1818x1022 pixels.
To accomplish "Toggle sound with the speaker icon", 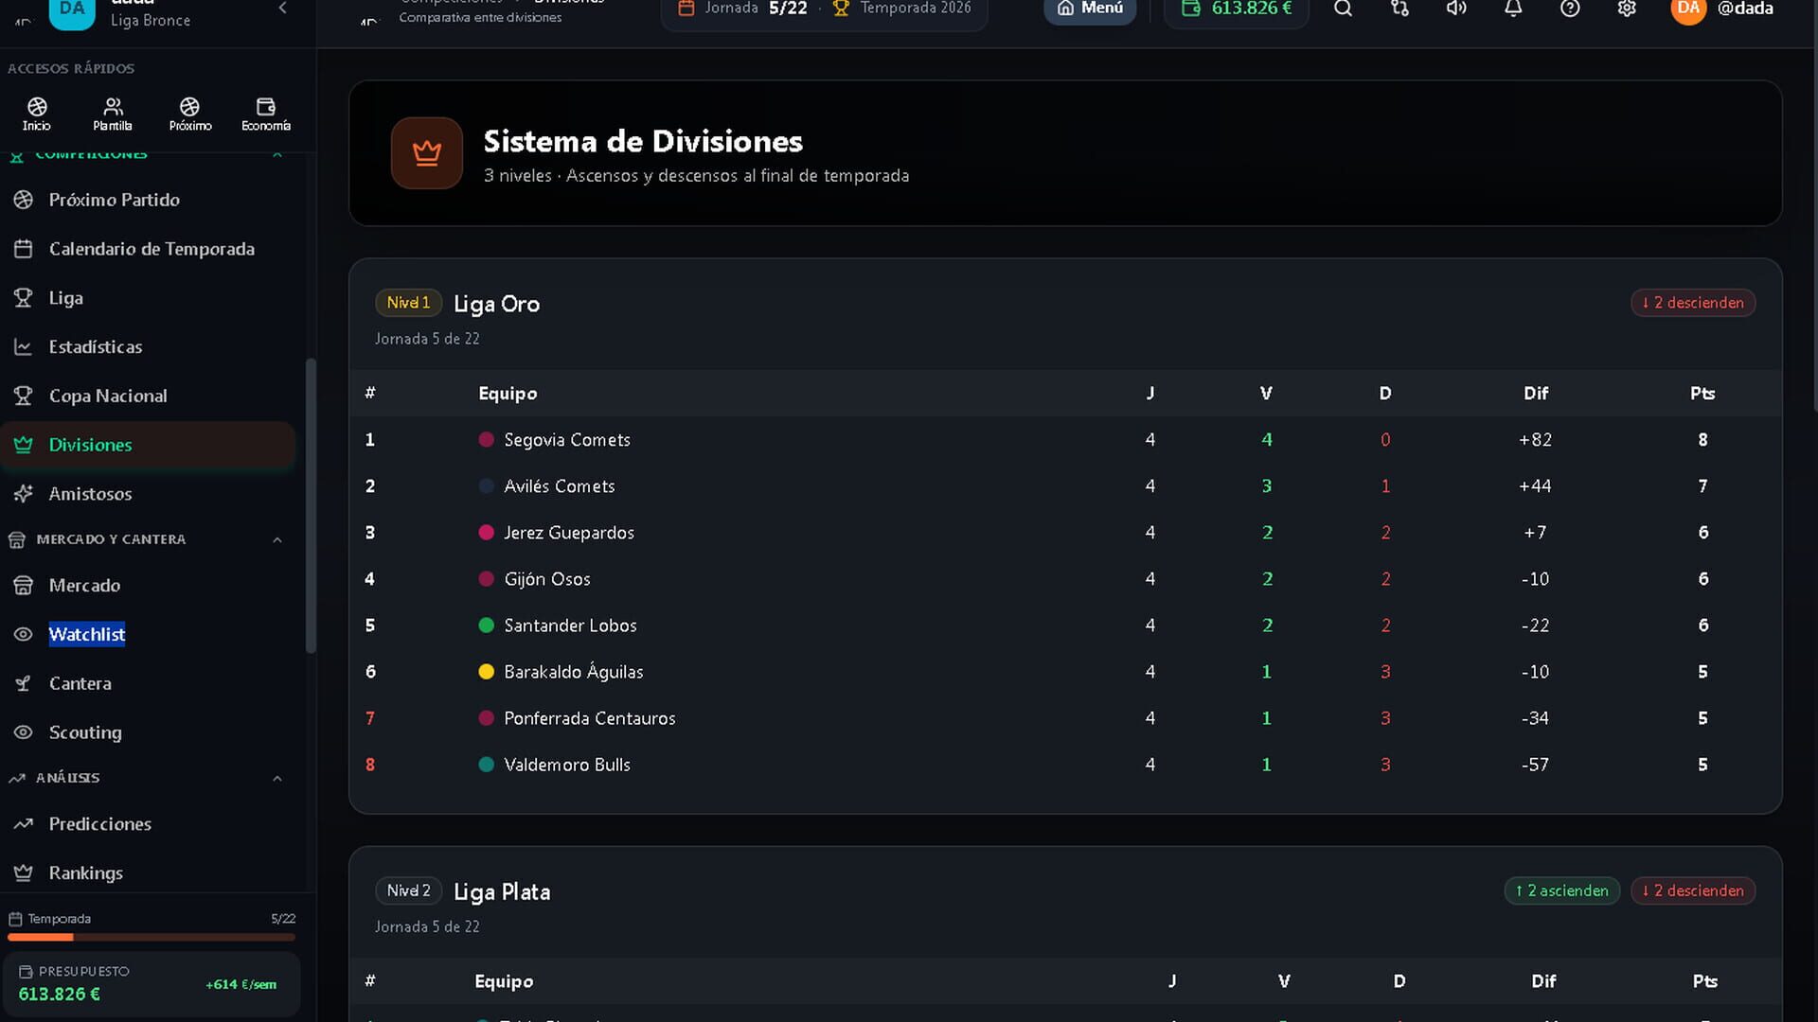I will [1456, 9].
